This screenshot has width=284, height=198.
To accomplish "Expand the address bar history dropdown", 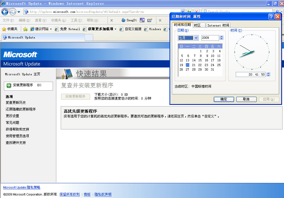I will (x=183, y=12).
